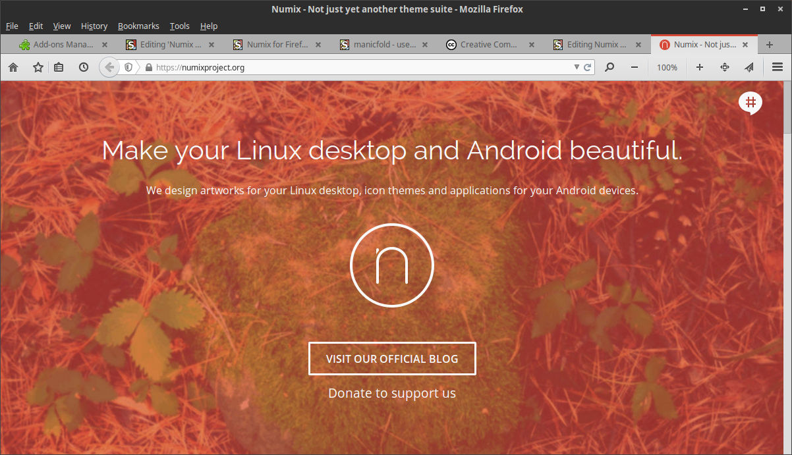
Task: Click VISIT OUR OFFICIAL BLOG button
Action: point(392,359)
